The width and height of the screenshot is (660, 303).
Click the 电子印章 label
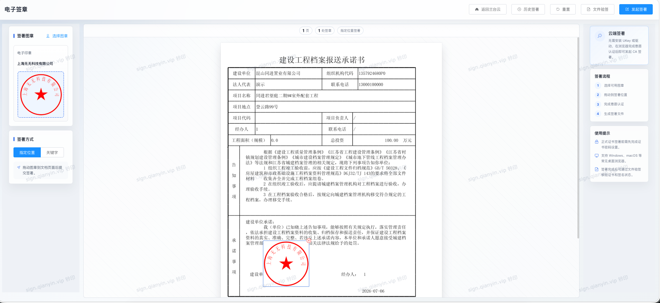(x=25, y=53)
